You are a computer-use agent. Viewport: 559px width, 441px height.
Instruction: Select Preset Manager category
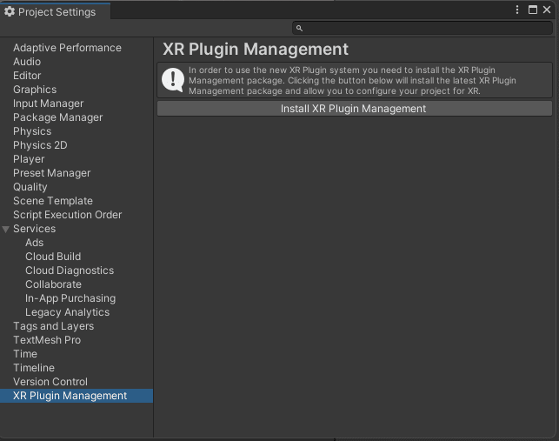click(x=52, y=173)
